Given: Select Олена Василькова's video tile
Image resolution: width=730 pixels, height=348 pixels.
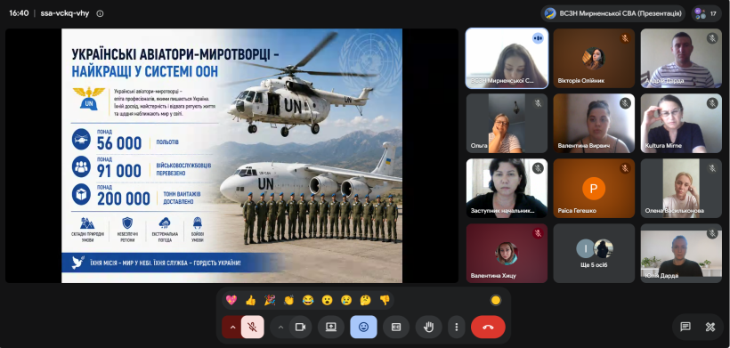Looking at the screenshot, I should [681, 189].
